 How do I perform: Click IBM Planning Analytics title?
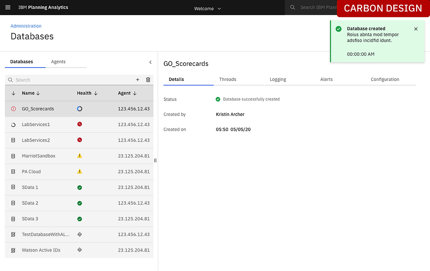click(43, 8)
